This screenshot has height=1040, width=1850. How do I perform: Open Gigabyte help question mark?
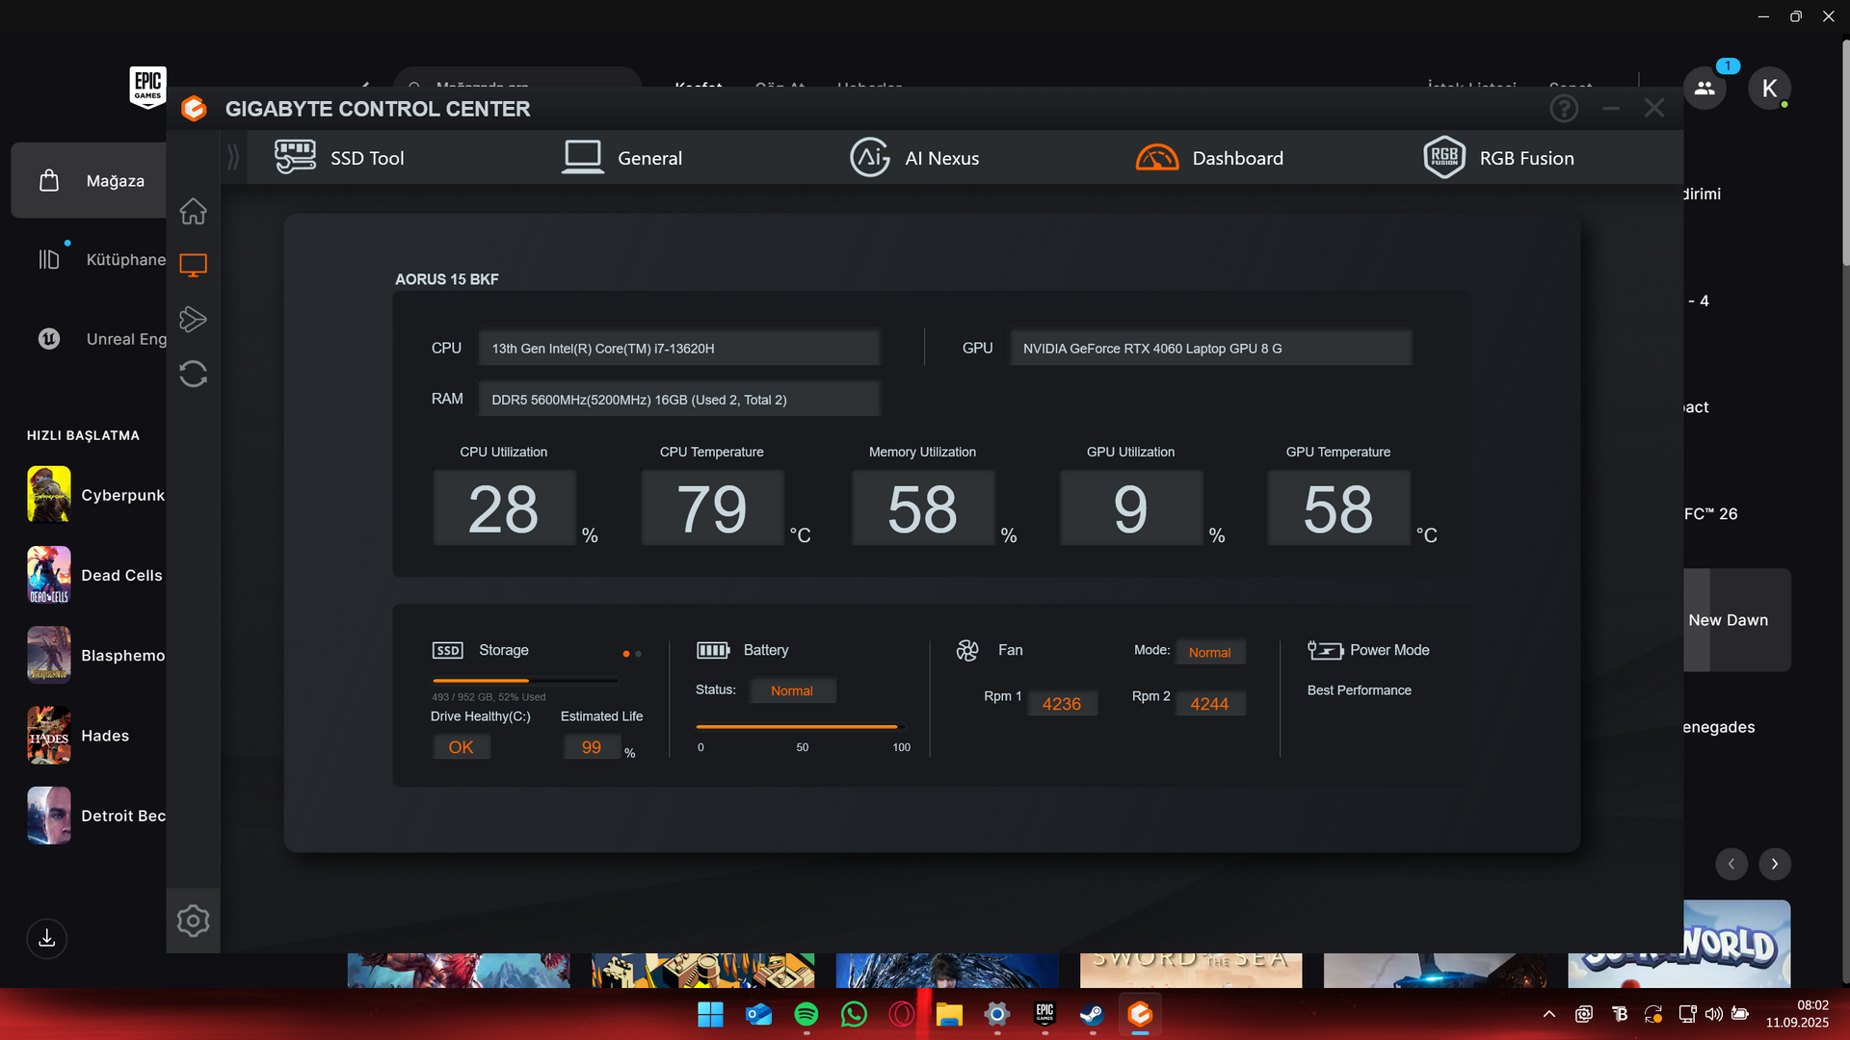(x=1564, y=109)
